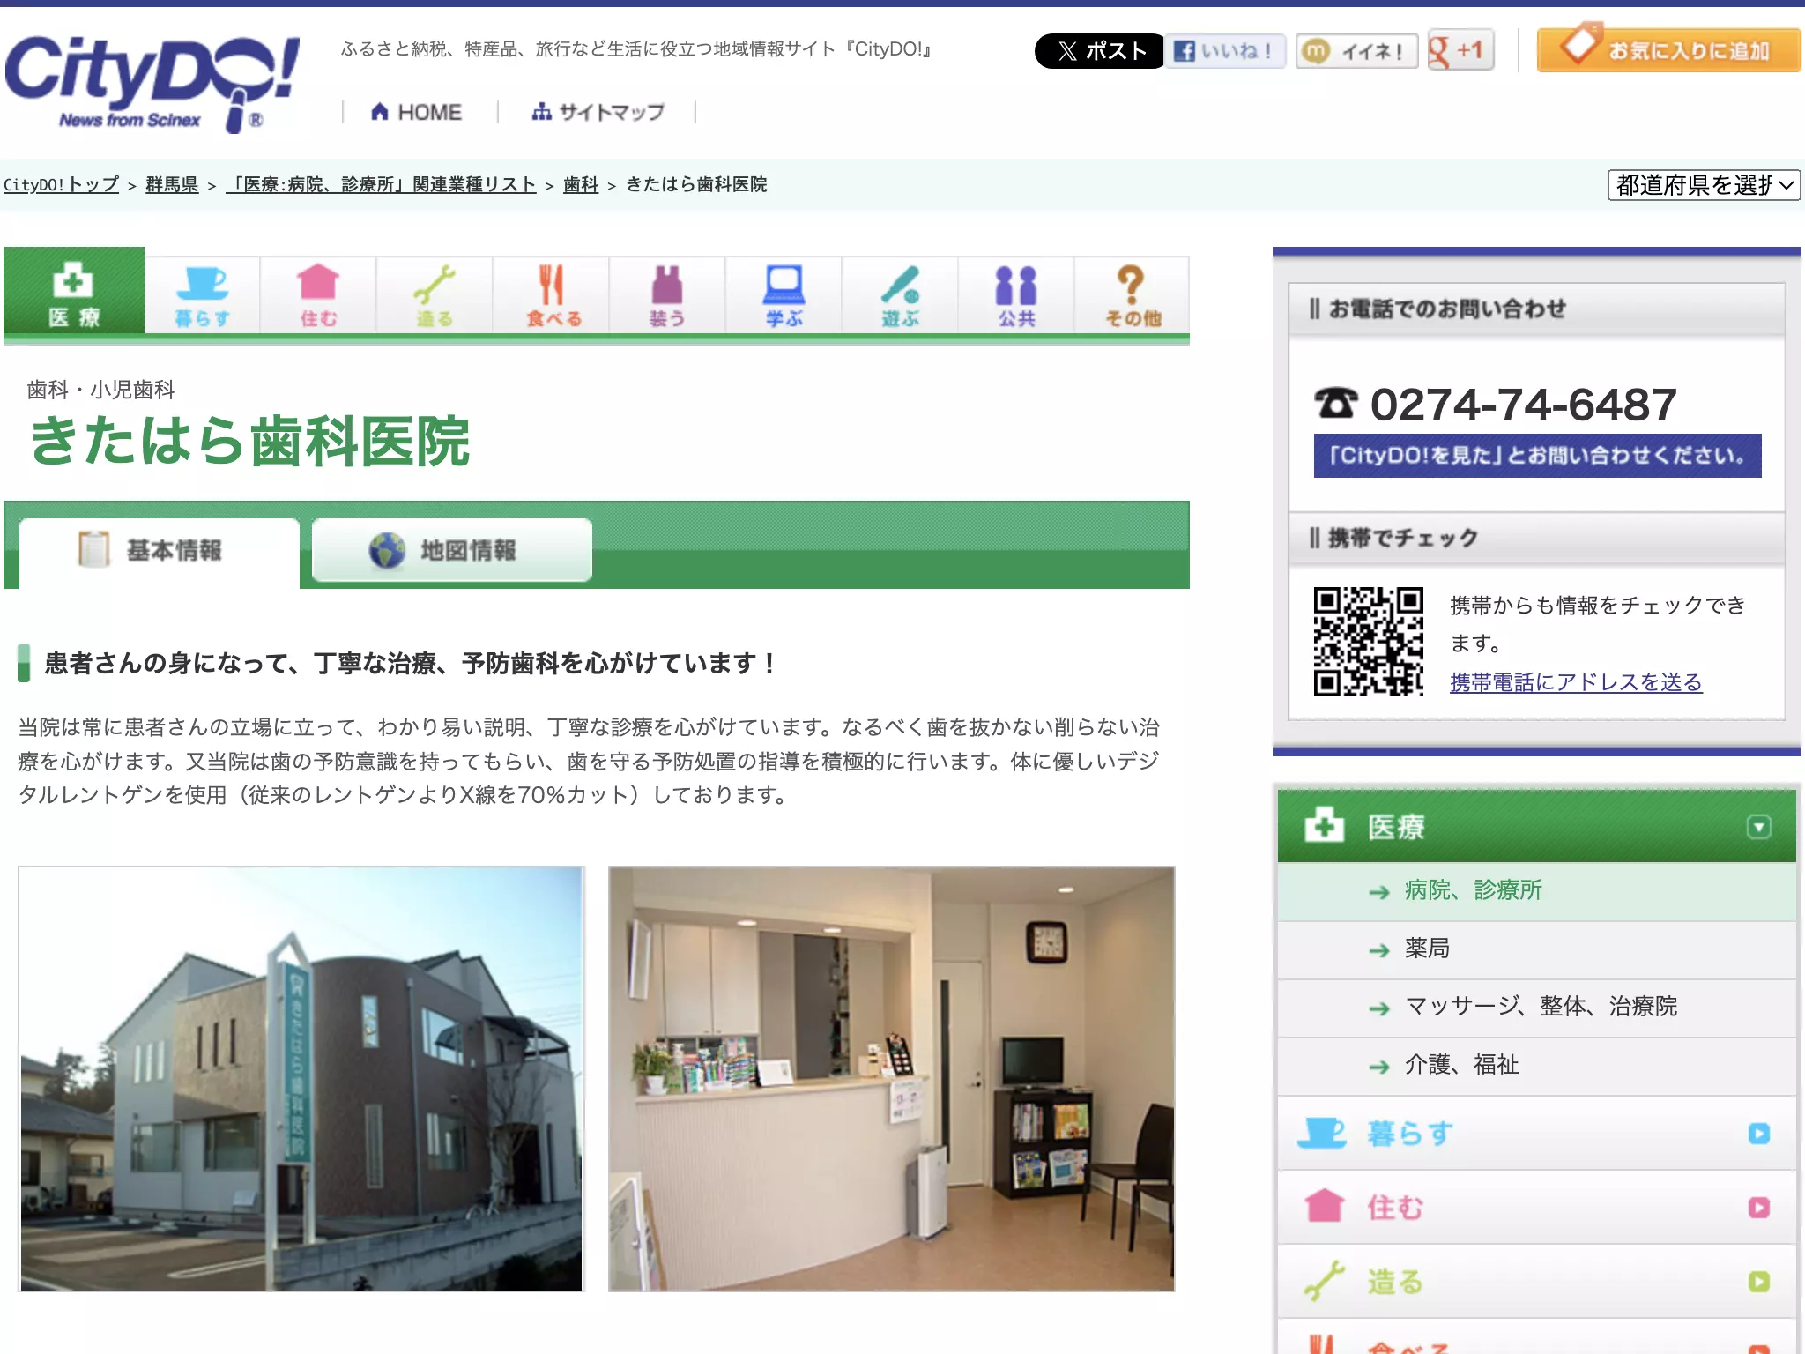
Task: Expand the 造る sidebar section arrow
Action: [1758, 1282]
